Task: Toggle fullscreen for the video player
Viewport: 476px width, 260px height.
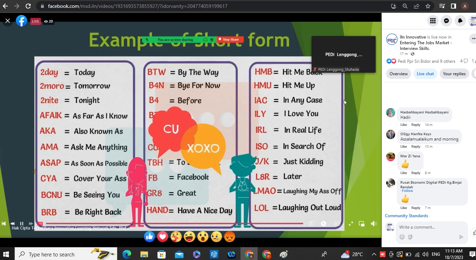Action: 351,224
